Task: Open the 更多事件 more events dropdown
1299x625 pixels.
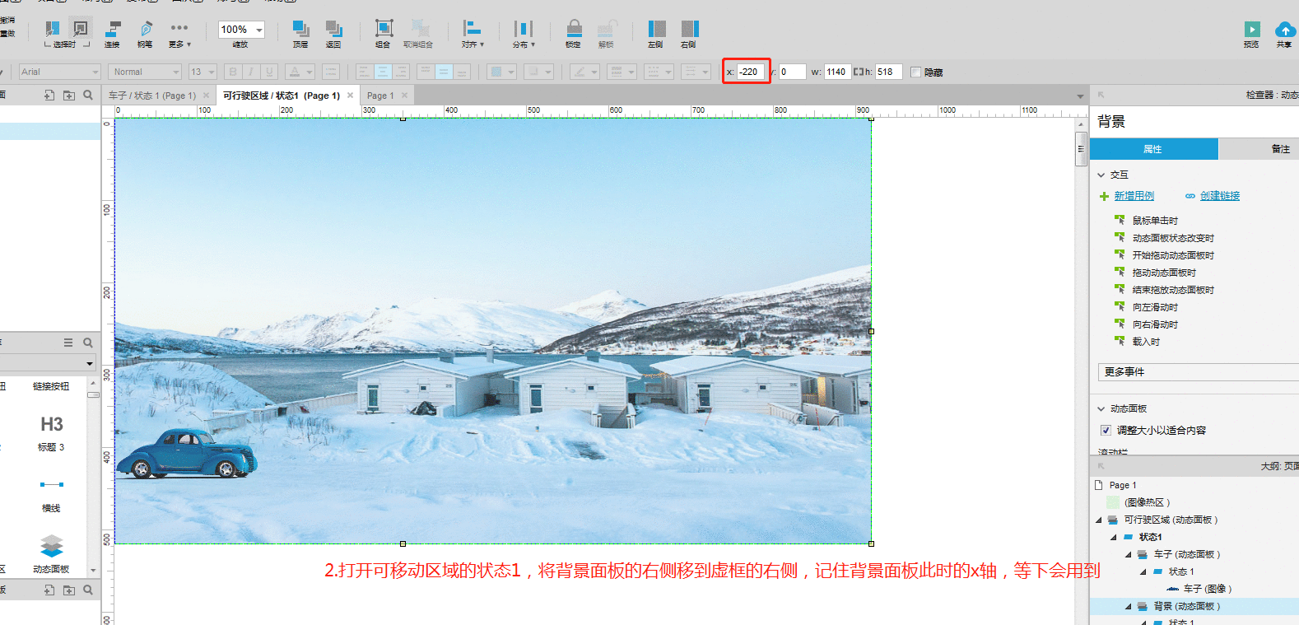Action: pyautogui.click(x=1199, y=372)
